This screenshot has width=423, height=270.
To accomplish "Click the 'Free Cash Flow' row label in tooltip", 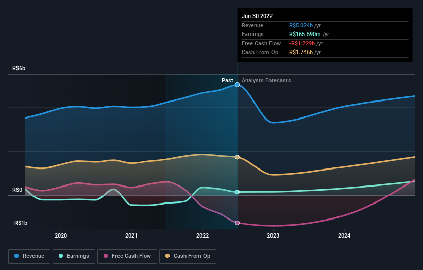I will pyautogui.click(x=261, y=43).
